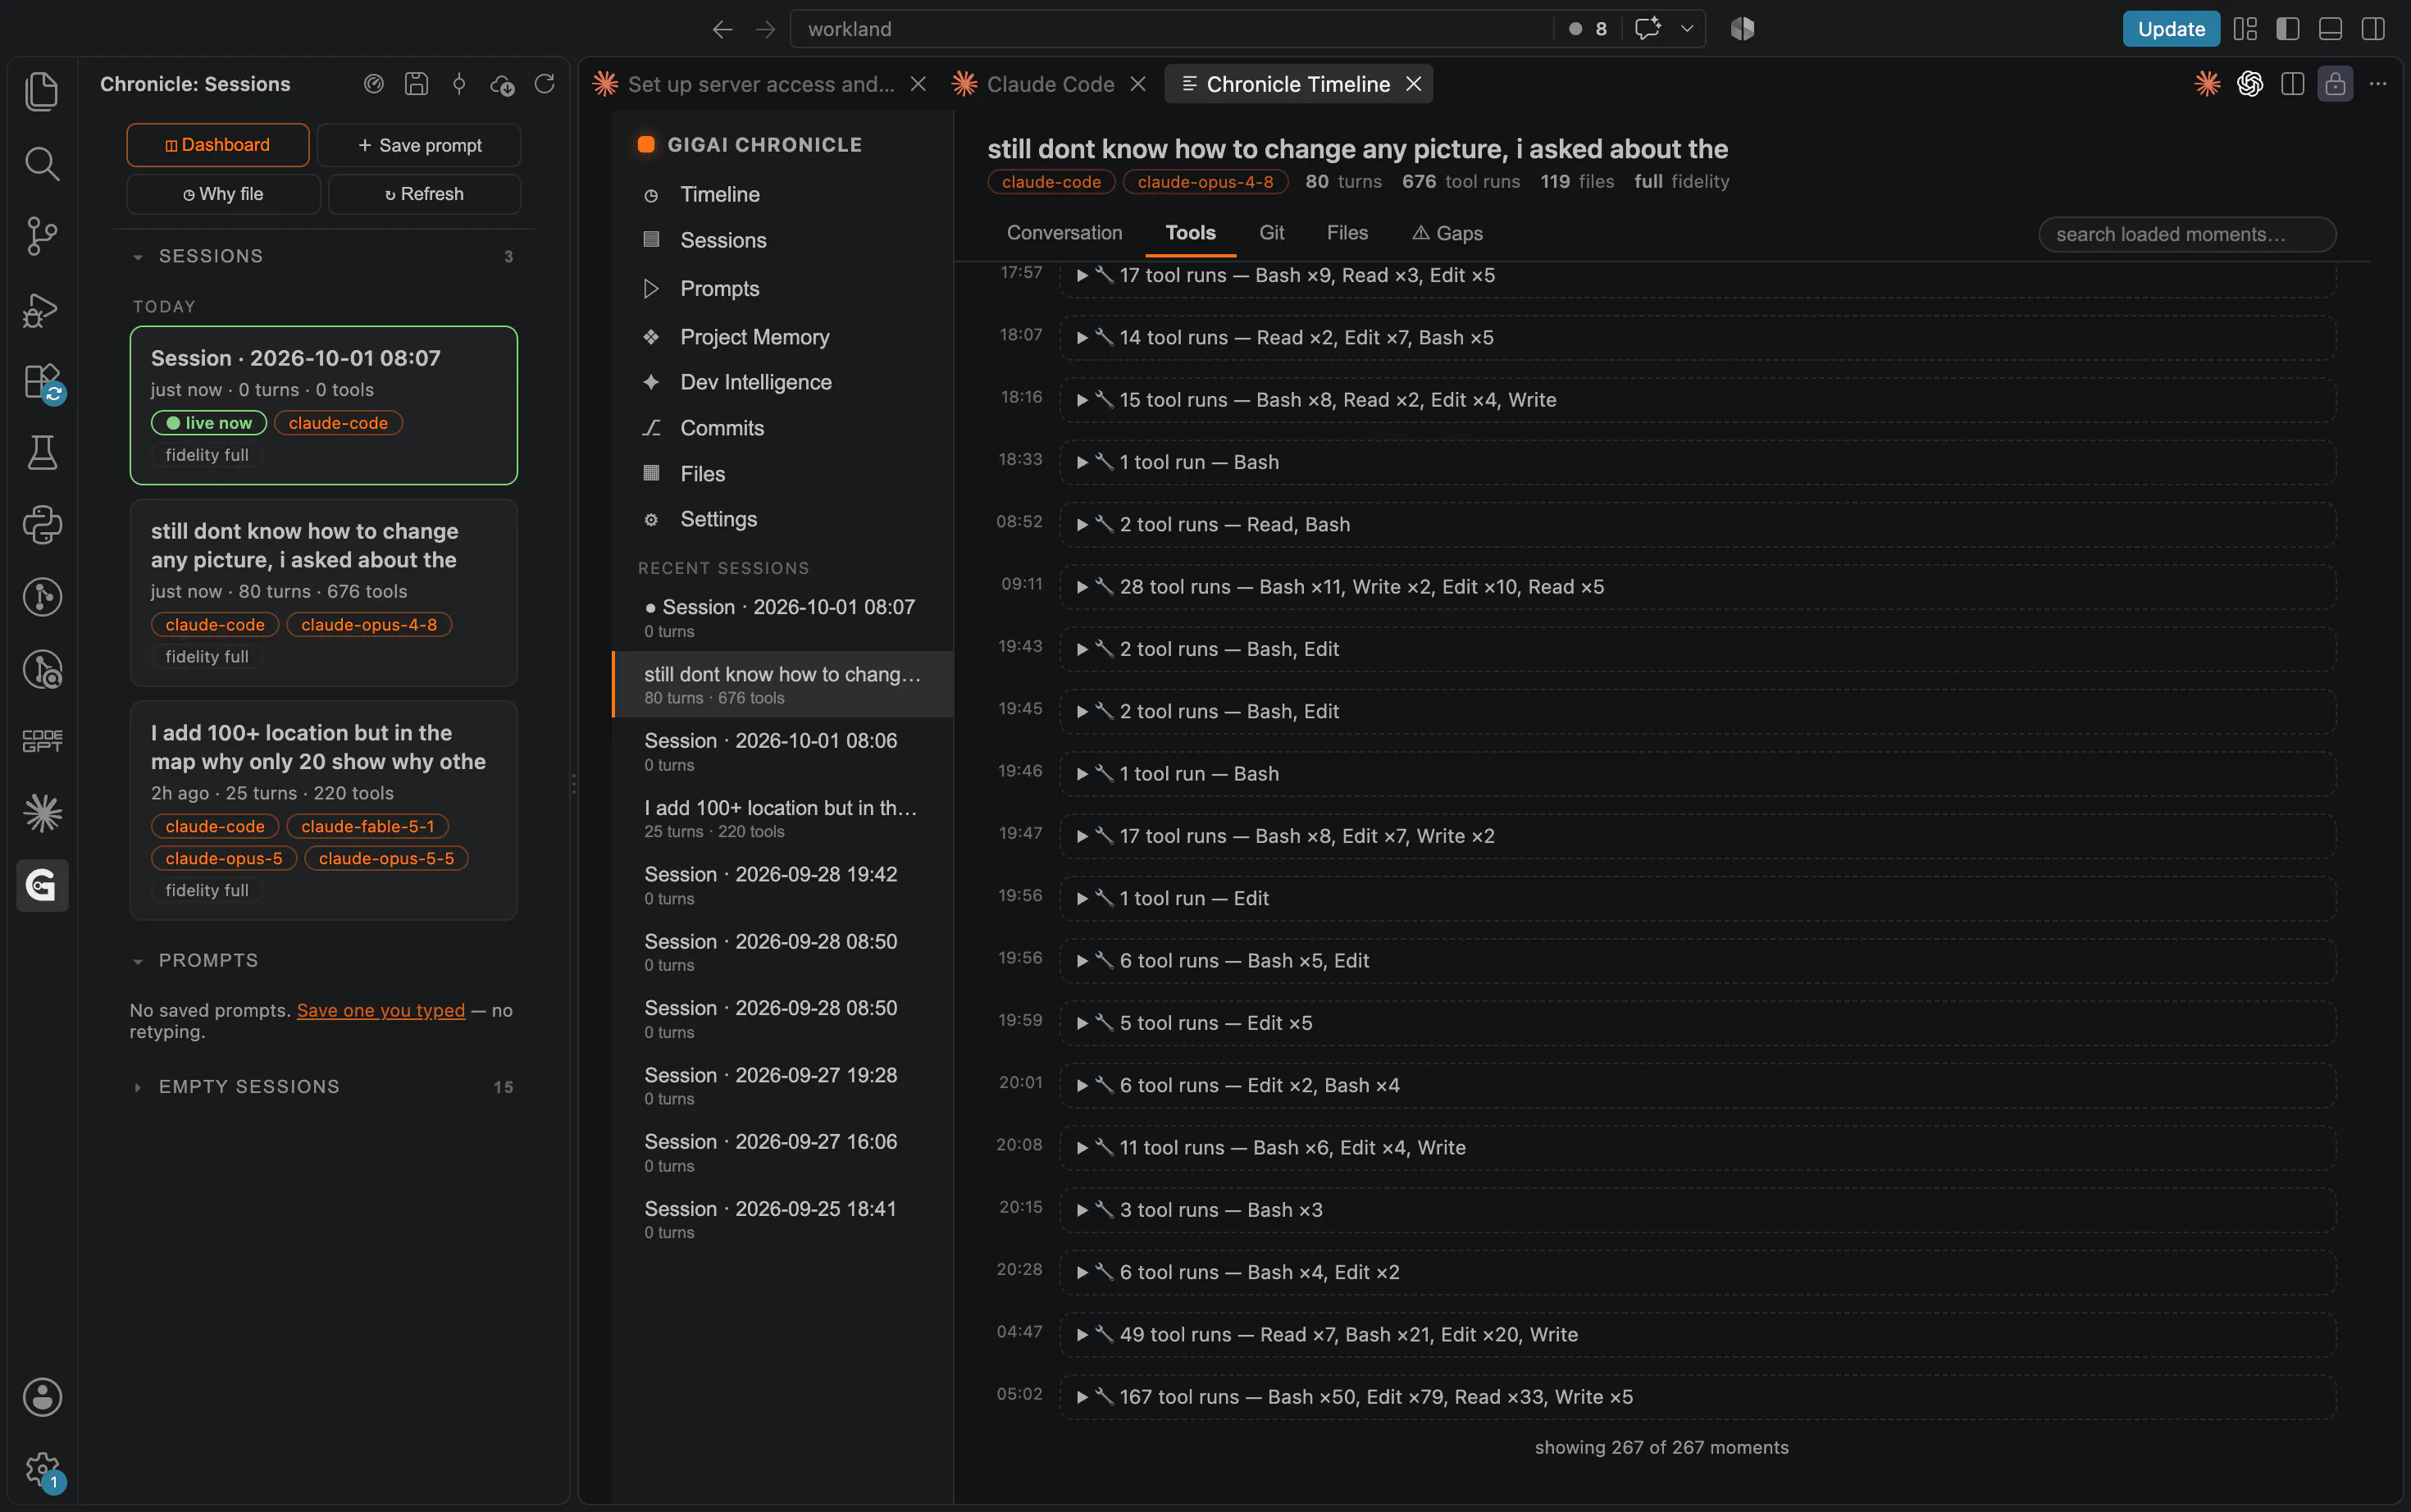Click the Dashboard button
Screen dimensions: 2411x1512
217,145
